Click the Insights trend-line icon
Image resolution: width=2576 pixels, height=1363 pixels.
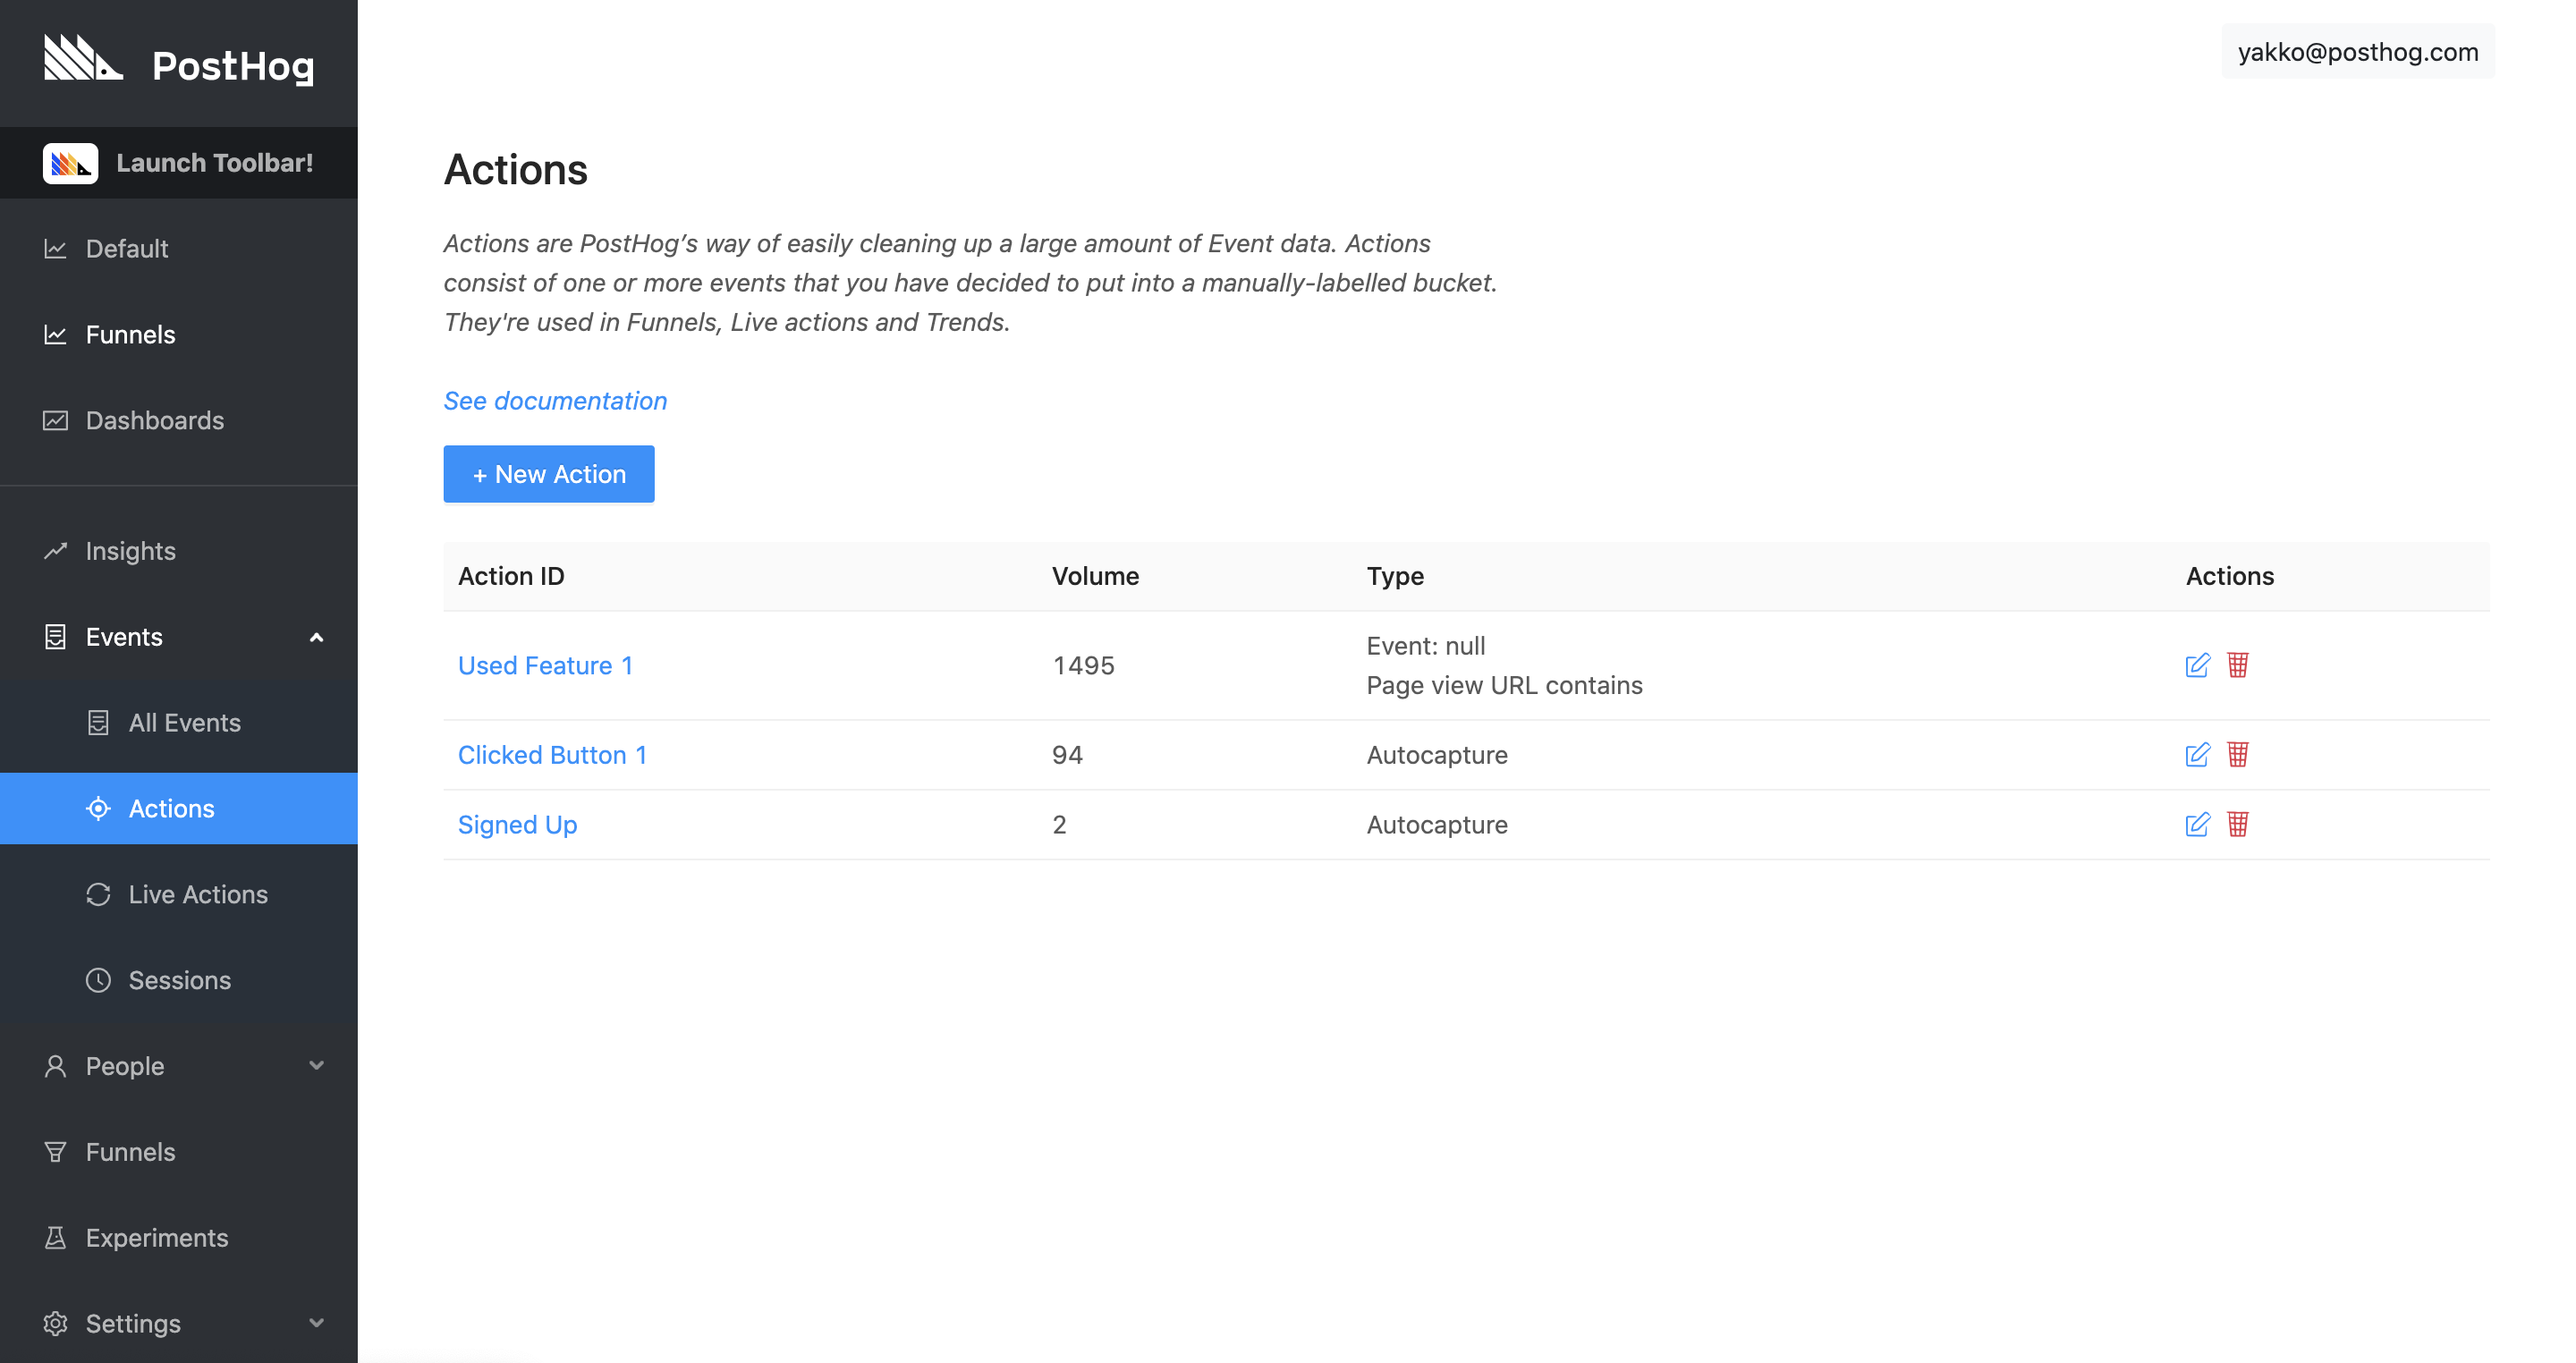[55, 550]
